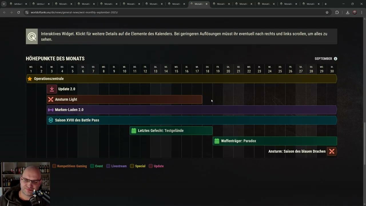
Task: Open the tab search dropdown
Action: point(4,4)
